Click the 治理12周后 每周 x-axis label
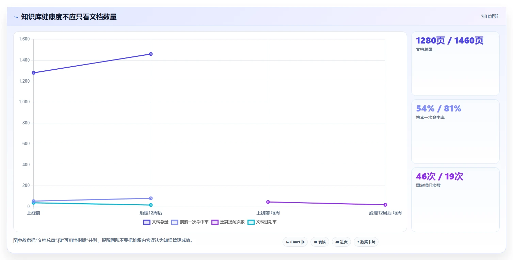Image resolution: width=513 pixels, height=260 pixels. tap(385, 213)
